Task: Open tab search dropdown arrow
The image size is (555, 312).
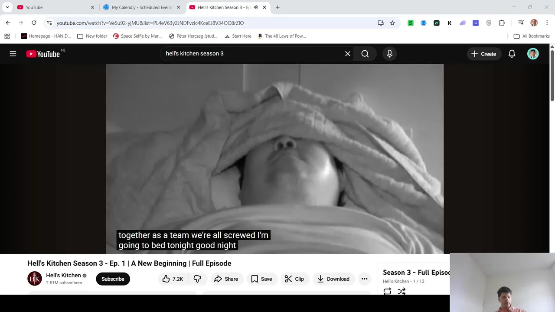Action: (x=7, y=7)
